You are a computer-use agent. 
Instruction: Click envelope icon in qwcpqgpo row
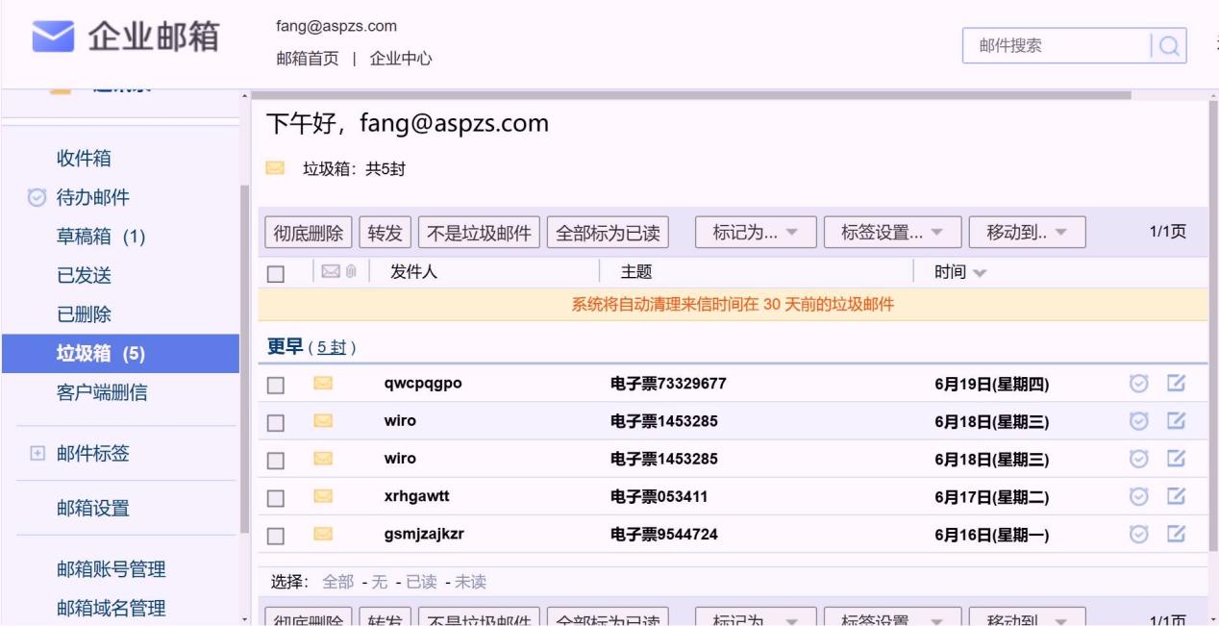click(323, 384)
